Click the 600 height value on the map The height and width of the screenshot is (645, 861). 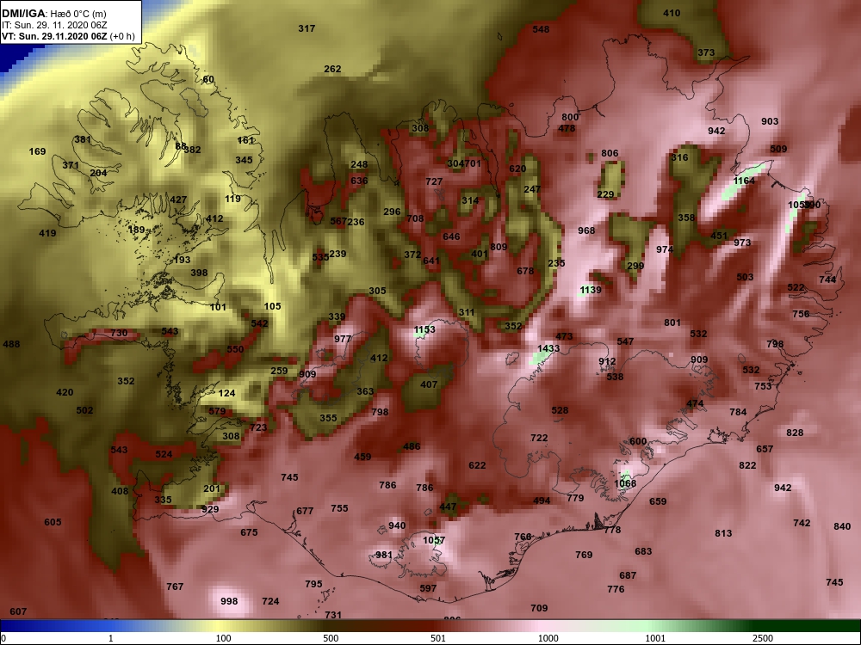point(638,441)
